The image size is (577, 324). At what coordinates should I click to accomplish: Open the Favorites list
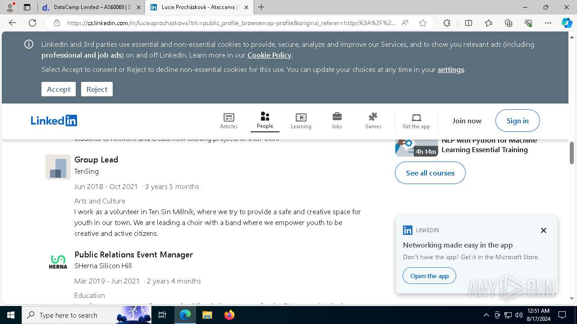[489, 23]
